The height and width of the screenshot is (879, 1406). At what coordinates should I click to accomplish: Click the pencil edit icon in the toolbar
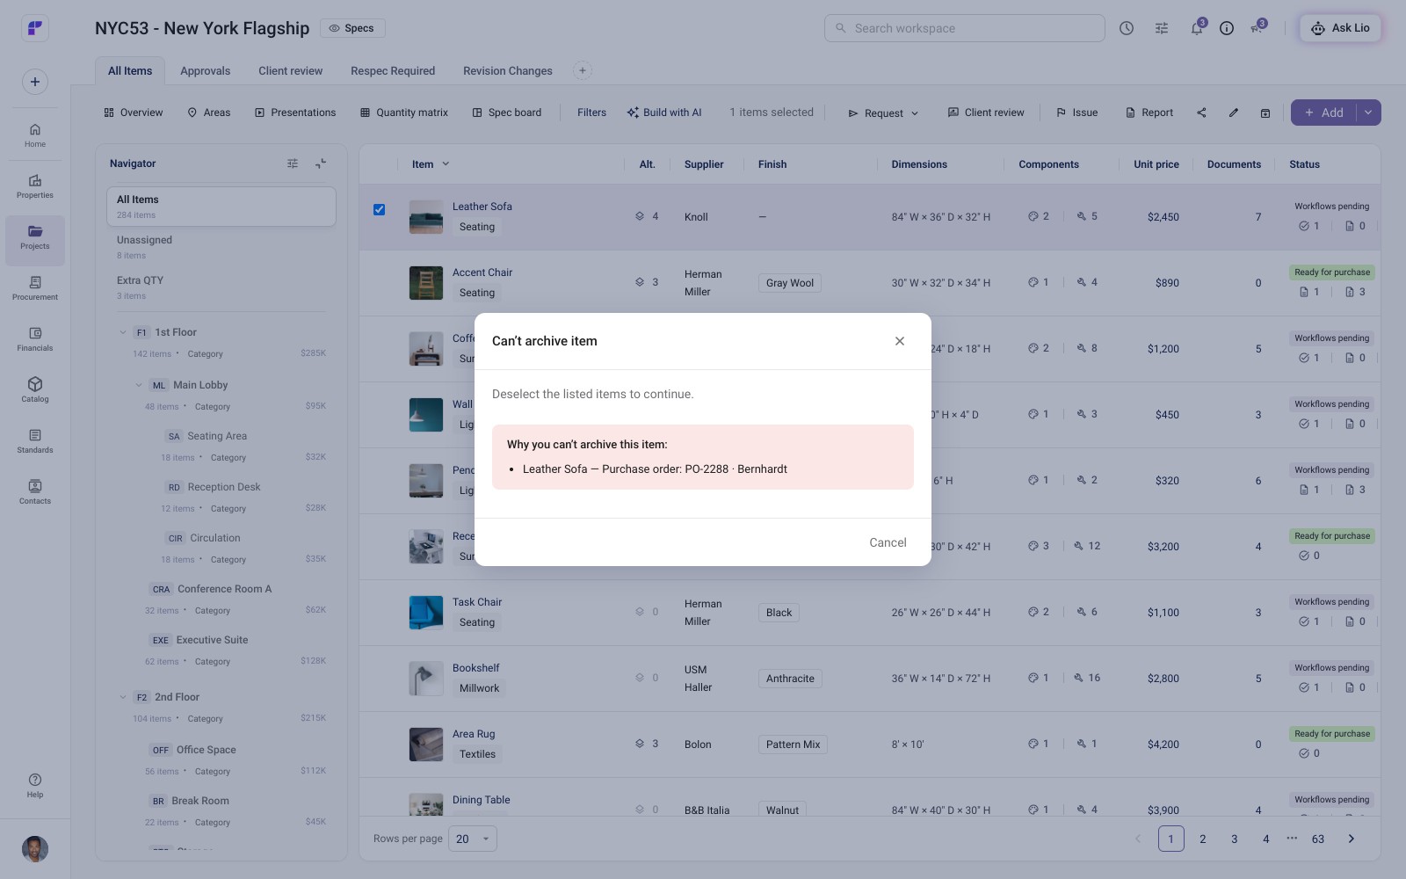coord(1234,113)
